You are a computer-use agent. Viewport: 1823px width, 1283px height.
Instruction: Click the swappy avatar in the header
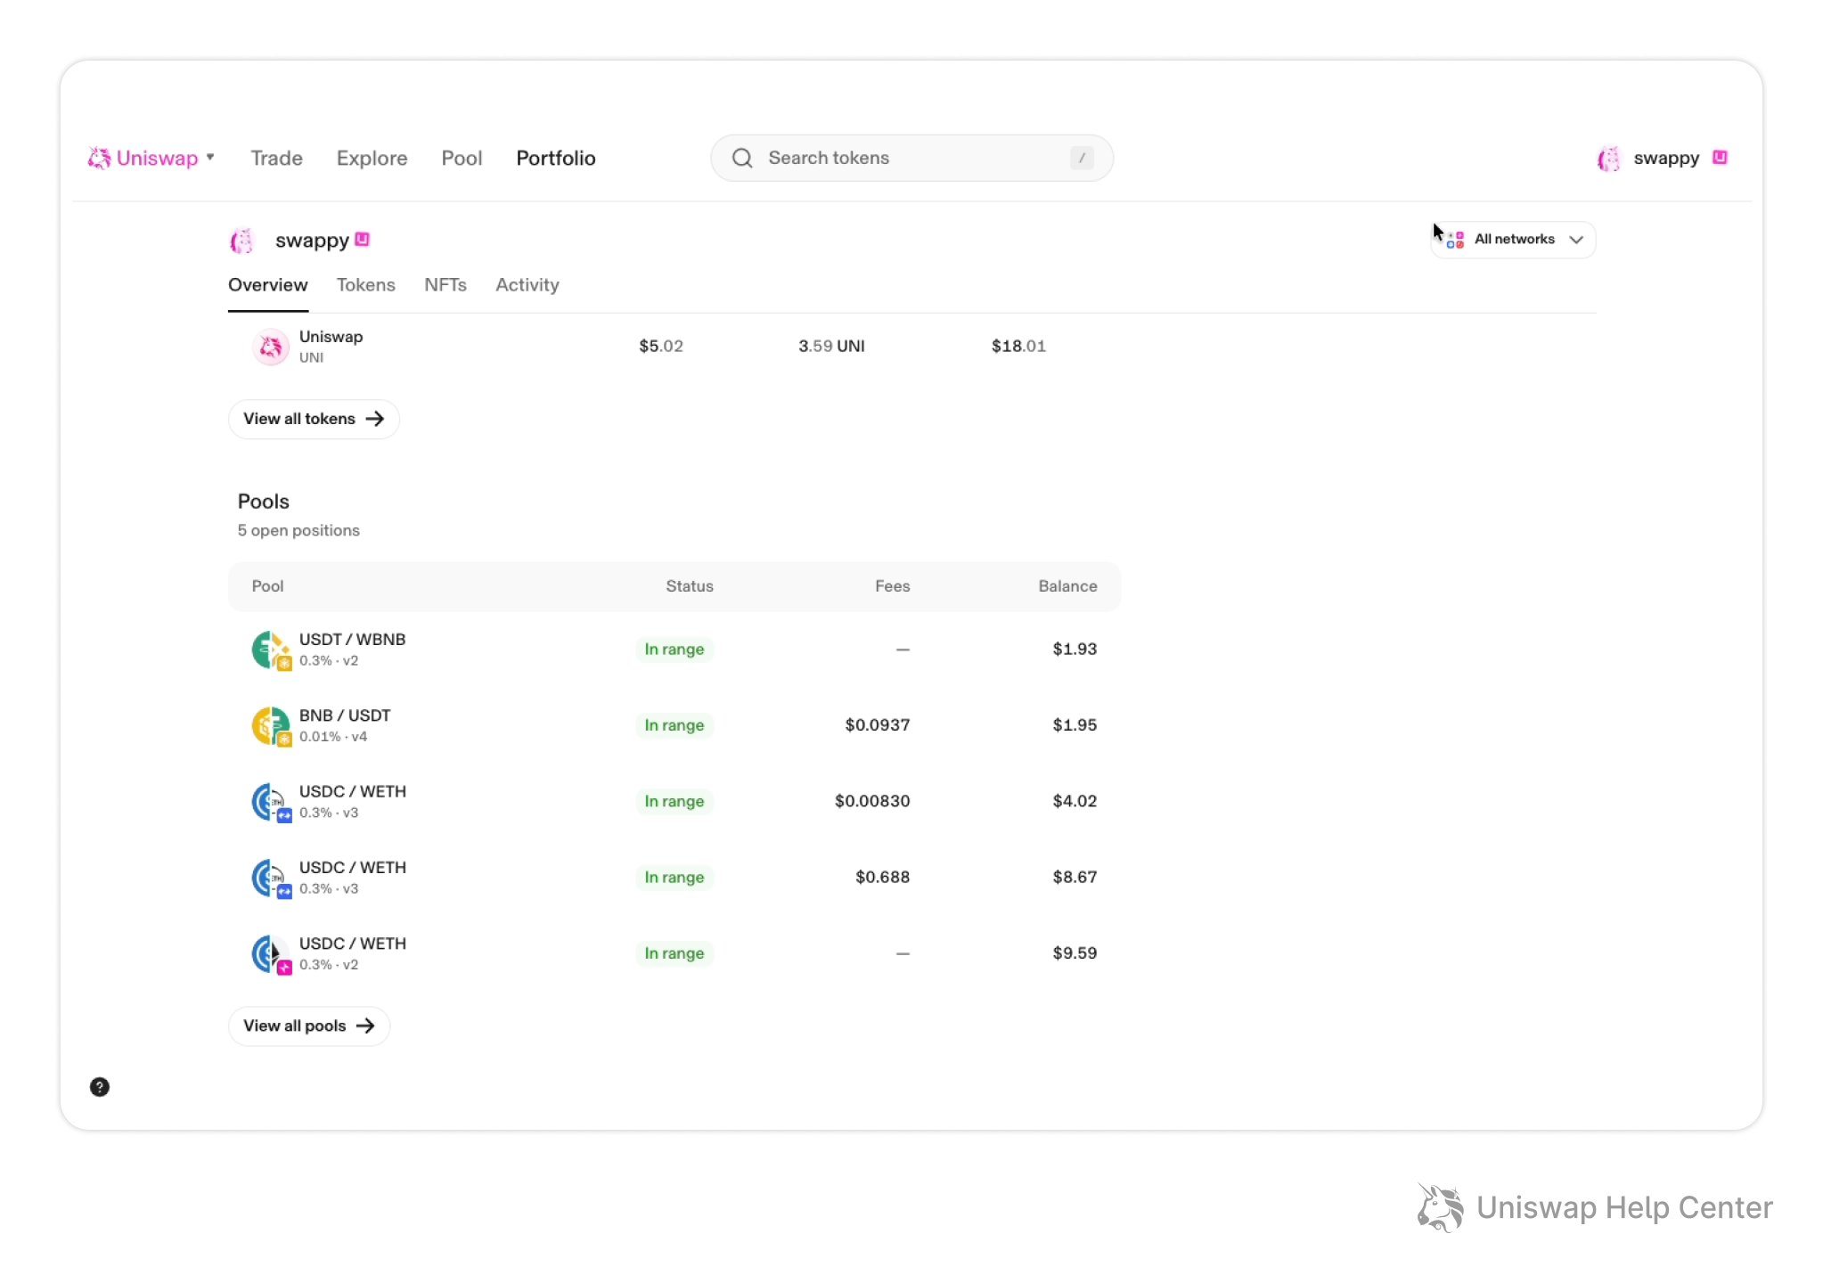(1608, 159)
